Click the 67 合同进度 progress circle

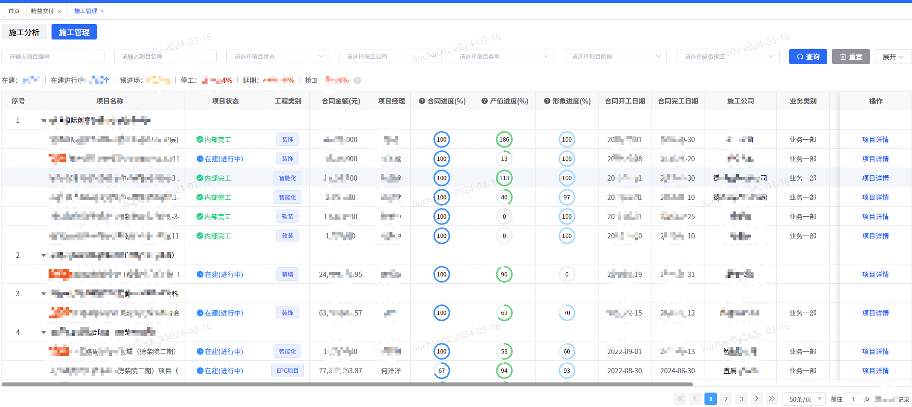(442, 370)
